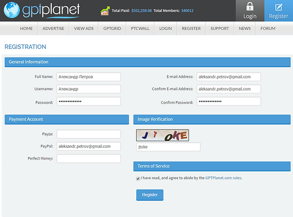This screenshot has height=217, width=293.
Task: Select GPTGRID in the navigation
Action: coord(112,28)
